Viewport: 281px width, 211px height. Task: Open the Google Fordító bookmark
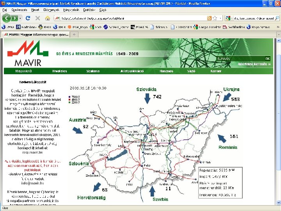[x=207, y=27]
